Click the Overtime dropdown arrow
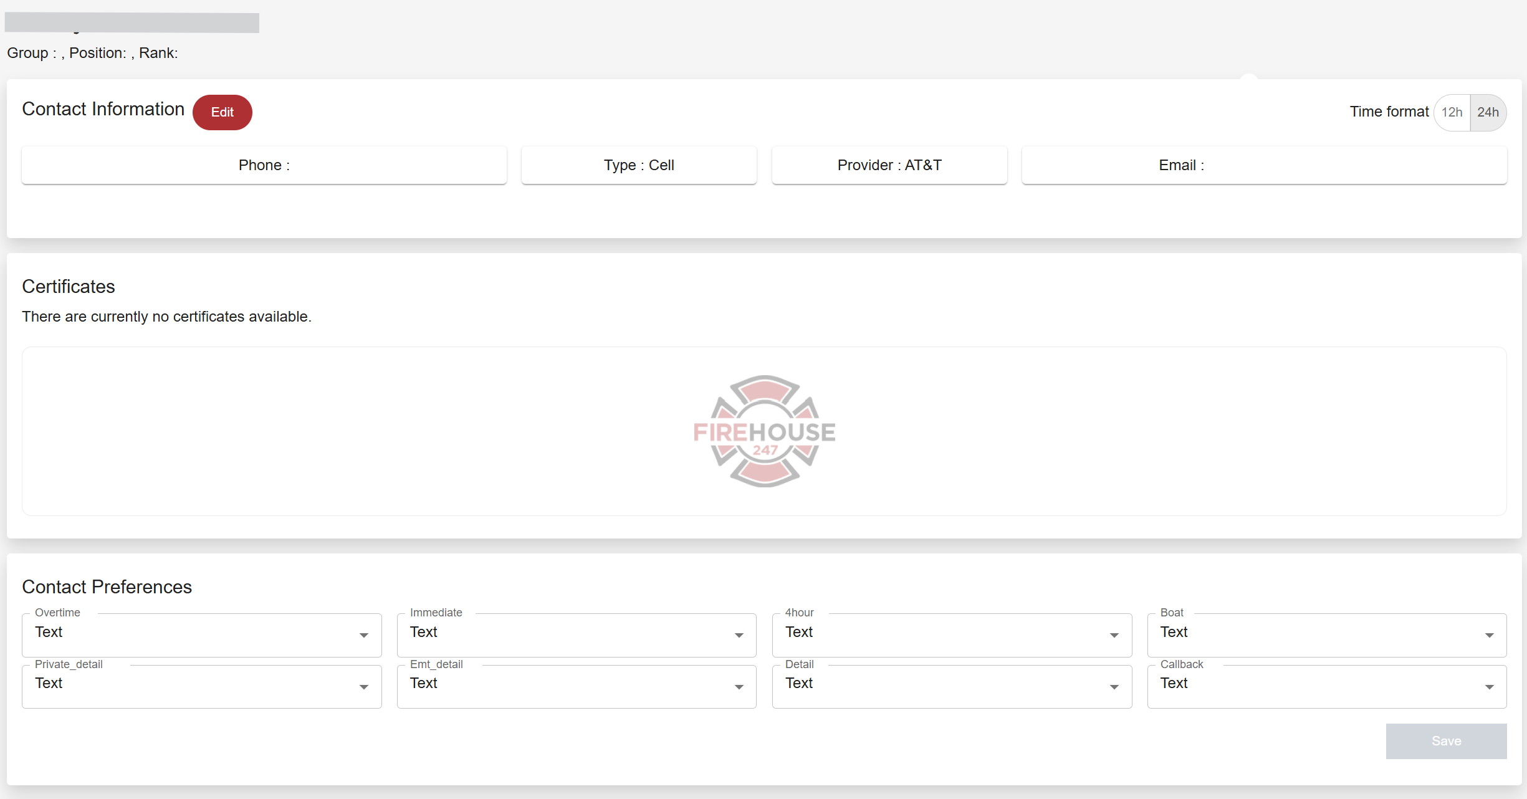The image size is (1527, 799). (x=364, y=635)
